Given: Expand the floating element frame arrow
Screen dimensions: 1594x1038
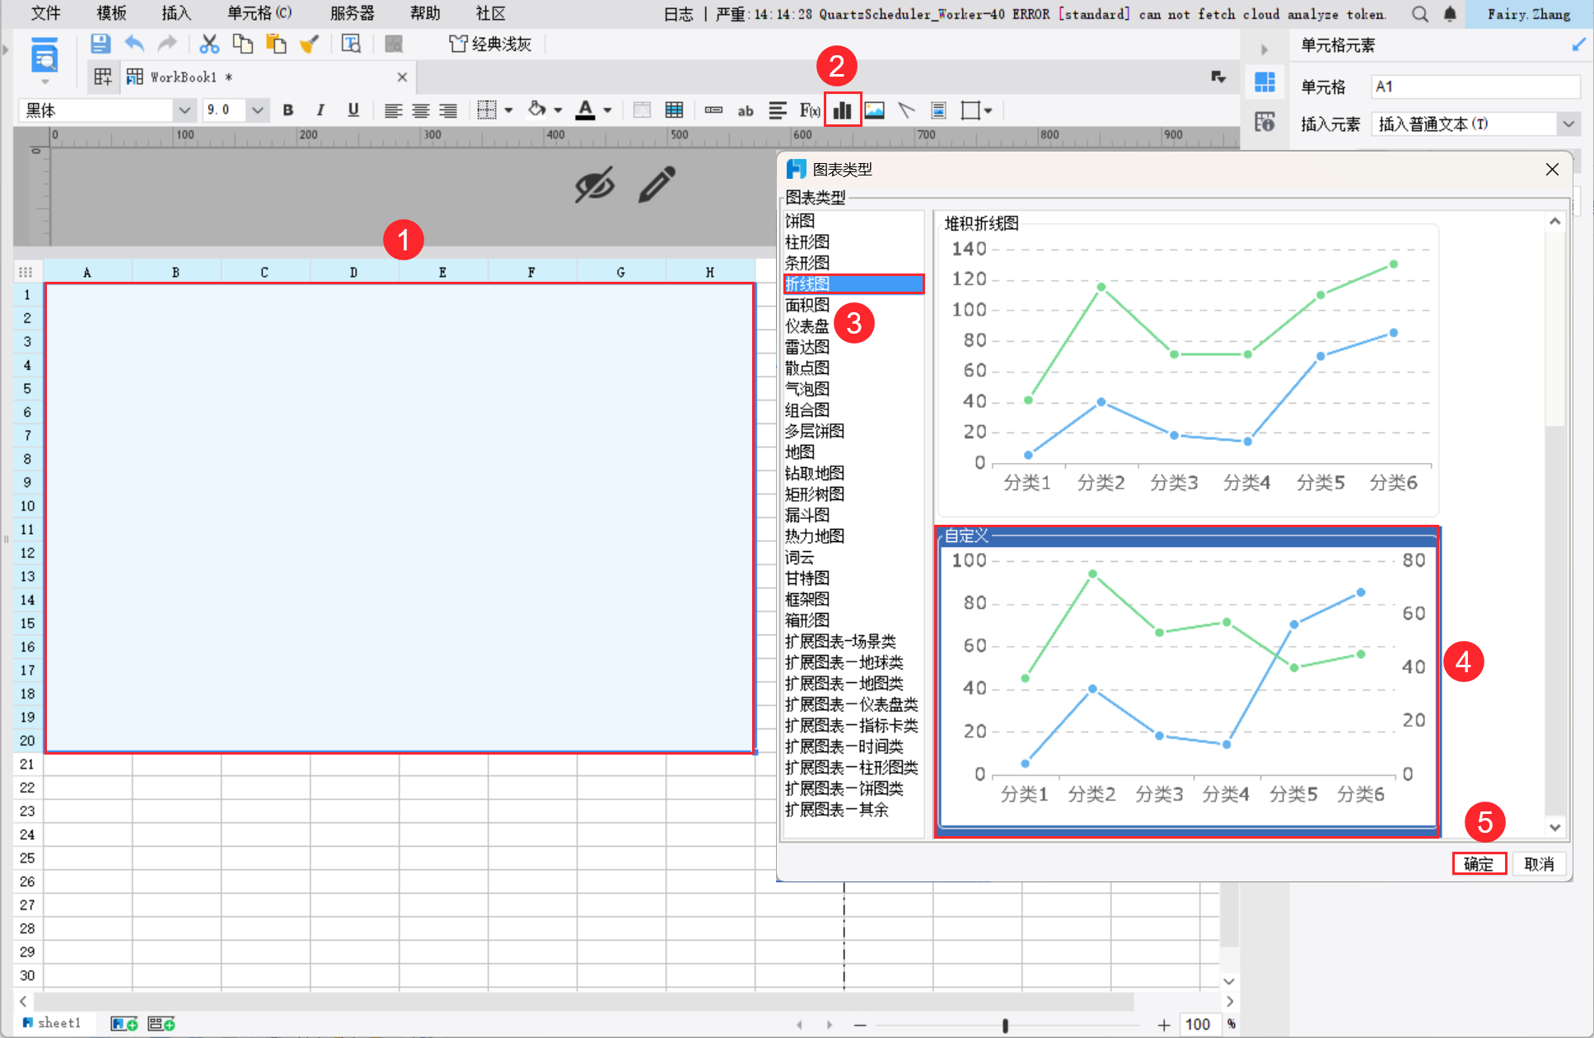Looking at the screenshot, I should (988, 110).
